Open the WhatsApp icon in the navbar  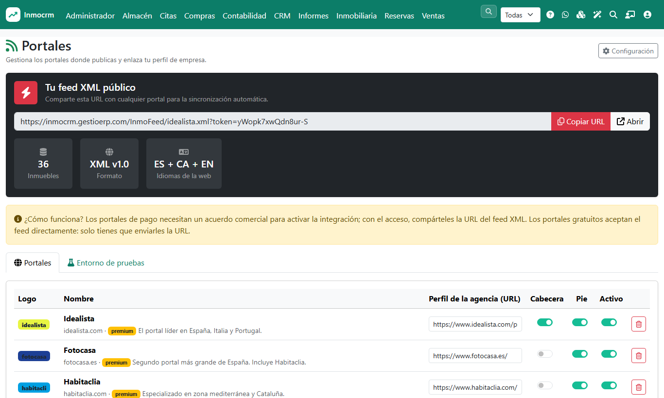point(565,15)
